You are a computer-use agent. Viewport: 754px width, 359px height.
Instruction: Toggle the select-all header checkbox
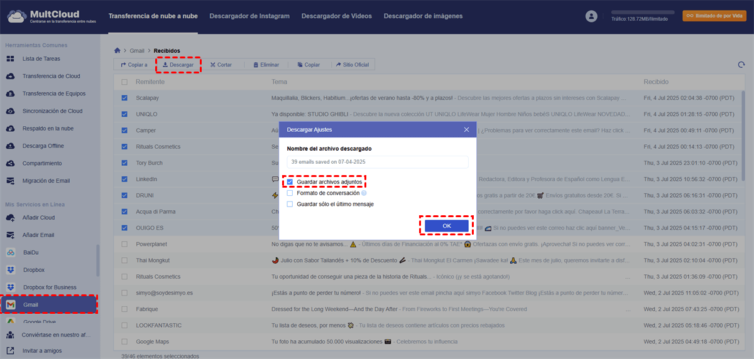pyautogui.click(x=124, y=82)
